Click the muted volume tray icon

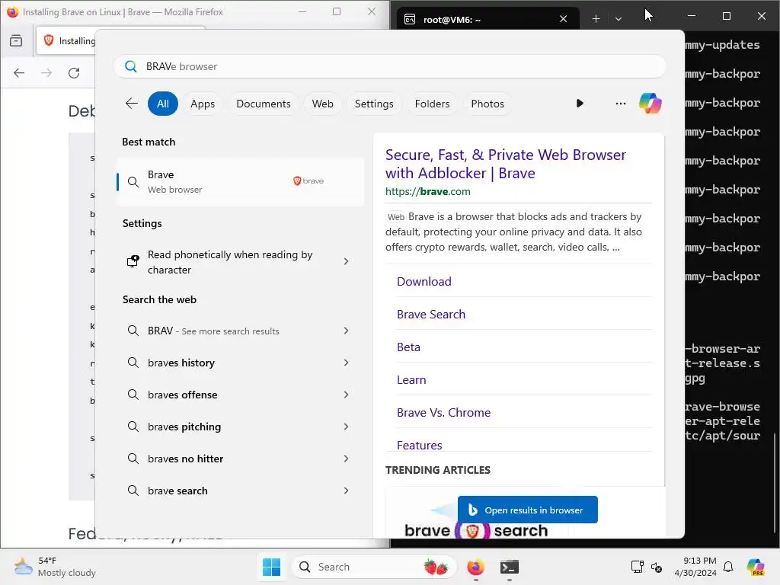point(657,567)
